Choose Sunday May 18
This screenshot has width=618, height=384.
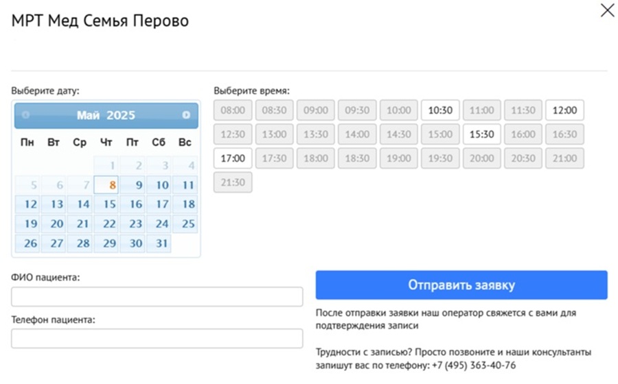pos(185,204)
